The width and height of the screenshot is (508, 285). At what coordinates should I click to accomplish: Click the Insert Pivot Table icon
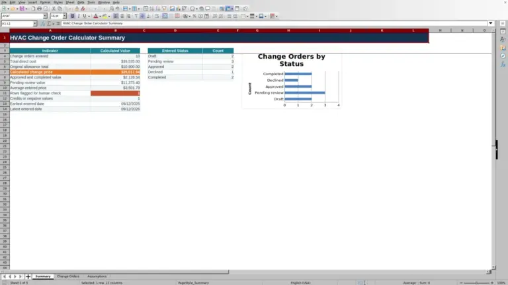185,9
